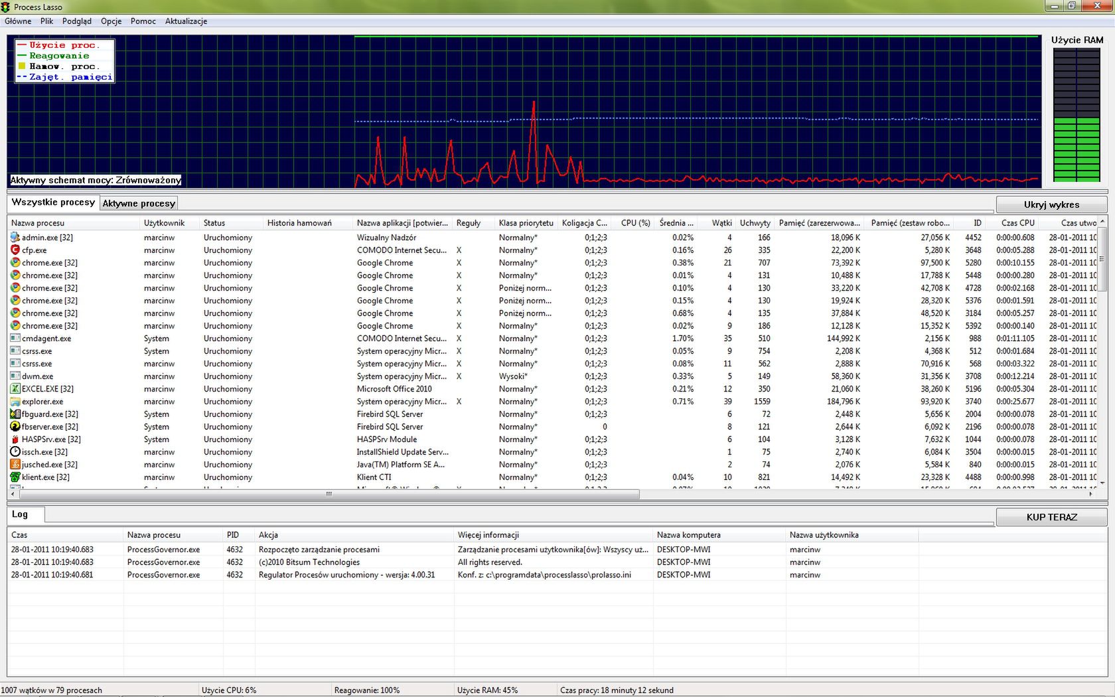1115x697 pixels.
Task: Open the Pomoc menu
Action: point(143,21)
